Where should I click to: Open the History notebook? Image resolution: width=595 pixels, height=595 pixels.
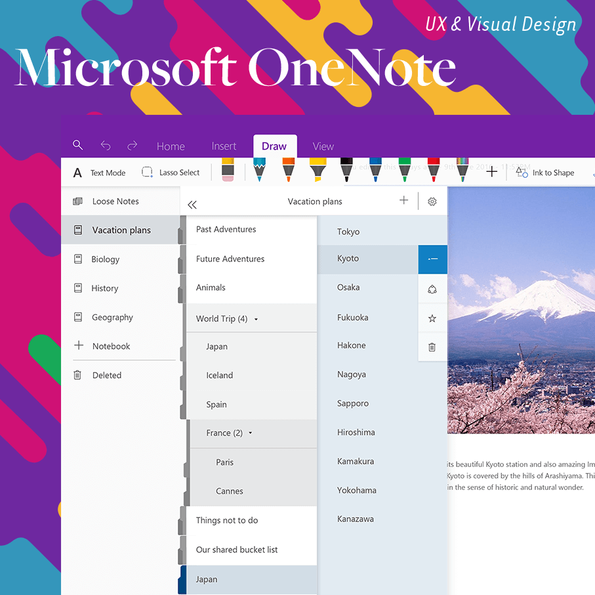click(x=120, y=288)
